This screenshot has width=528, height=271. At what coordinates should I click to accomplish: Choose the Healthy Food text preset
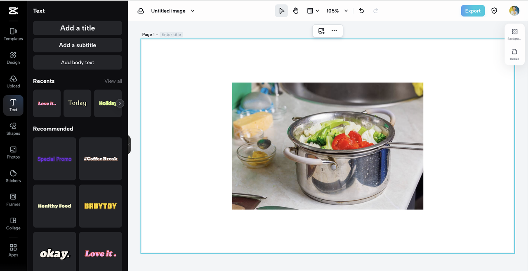coord(54,206)
